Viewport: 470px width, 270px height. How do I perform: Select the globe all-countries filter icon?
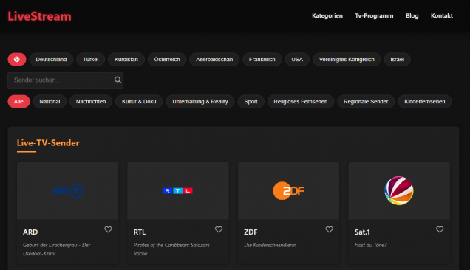(x=17, y=59)
